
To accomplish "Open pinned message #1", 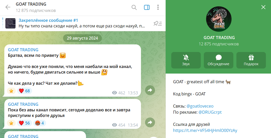I will tap(81, 23).
